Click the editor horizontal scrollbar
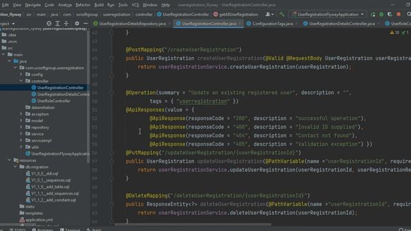The image size is (411, 231). [193, 225]
